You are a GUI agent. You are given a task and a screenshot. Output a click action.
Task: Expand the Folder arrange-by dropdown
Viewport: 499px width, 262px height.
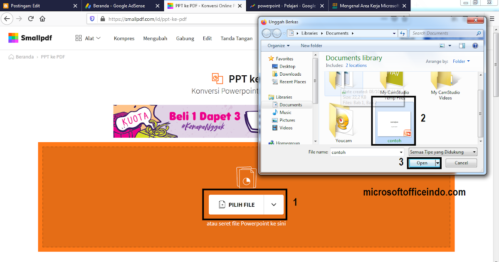click(x=462, y=61)
